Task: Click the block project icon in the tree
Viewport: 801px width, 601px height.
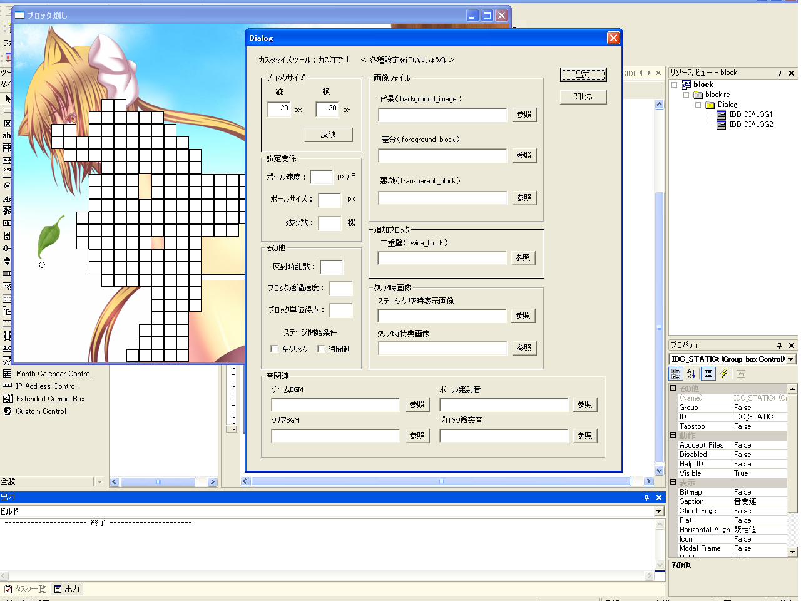Action: tap(686, 85)
